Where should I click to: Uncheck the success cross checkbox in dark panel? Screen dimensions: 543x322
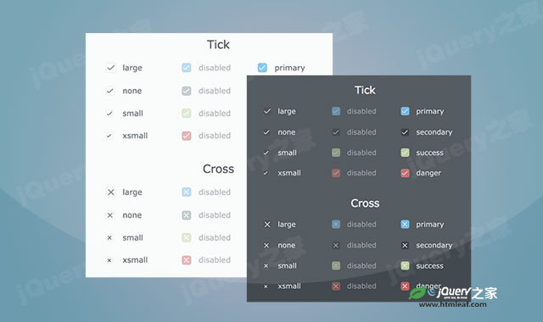tap(406, 265)
